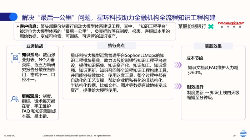250x140 pixels.
Task: Click the upper purple double-chevron arrow
Action: [x=178, y=65]
